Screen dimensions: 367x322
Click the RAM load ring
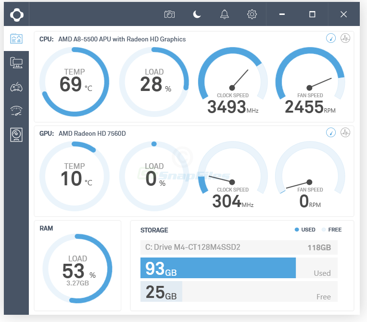[x=77, y=269]
